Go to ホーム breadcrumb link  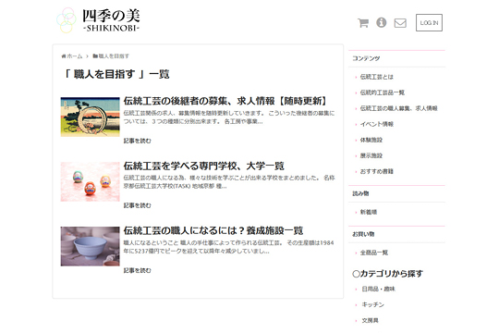pyautogui.click(x=72, y=56)
